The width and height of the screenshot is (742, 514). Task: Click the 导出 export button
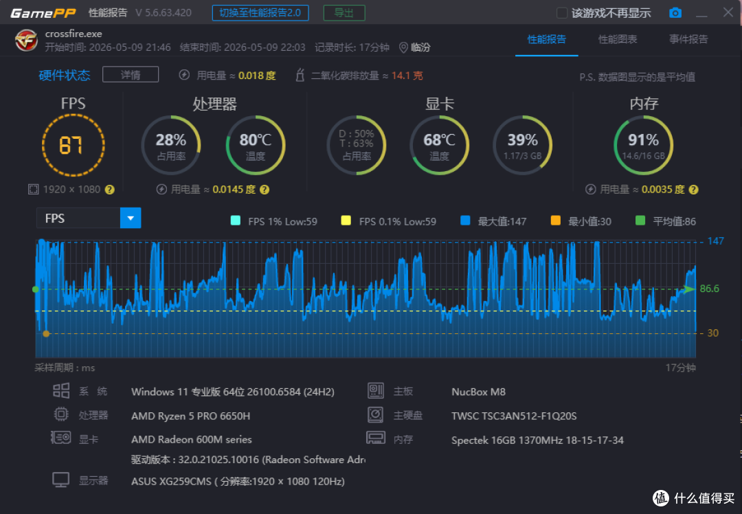(344, 13)
